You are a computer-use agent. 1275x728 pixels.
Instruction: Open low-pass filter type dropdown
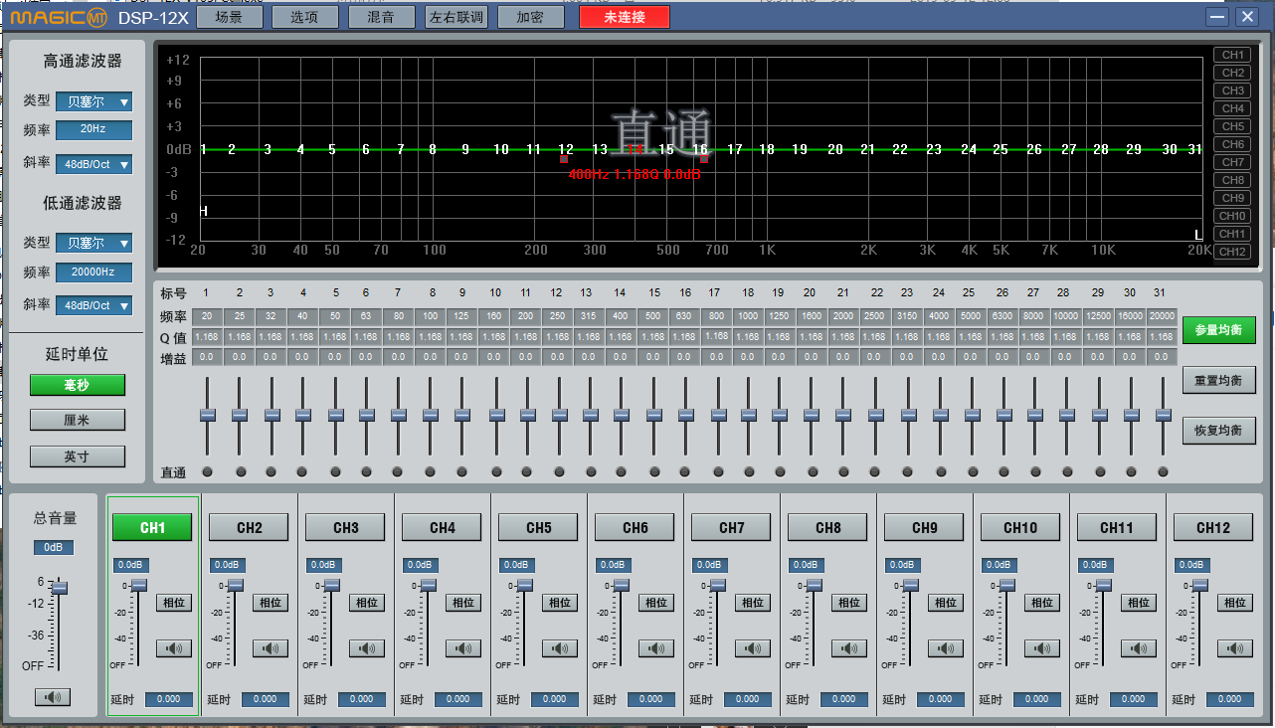pyautogui.click(x=93, y=243)
